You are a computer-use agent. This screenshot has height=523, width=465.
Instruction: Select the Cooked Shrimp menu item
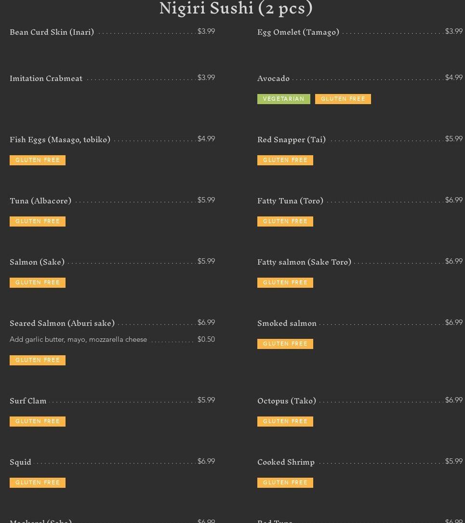coord(286,462)
